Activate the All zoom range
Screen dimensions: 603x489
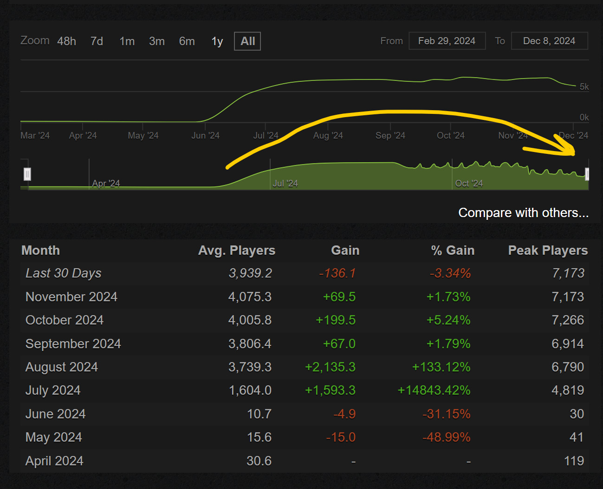click(x=247, y=41)
